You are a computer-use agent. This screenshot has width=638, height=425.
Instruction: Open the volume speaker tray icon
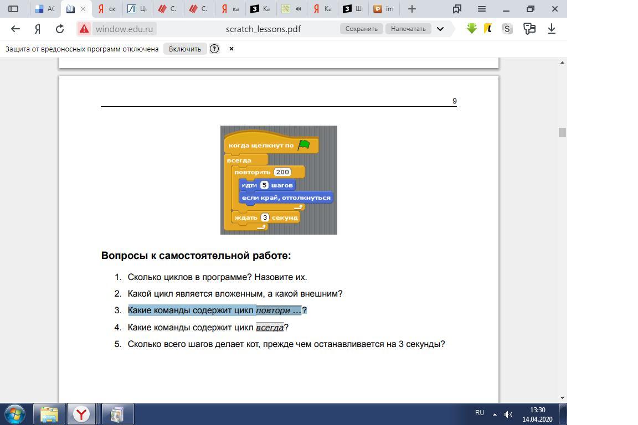(x=508, y=414)
